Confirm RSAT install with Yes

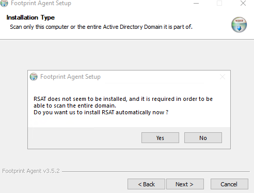pyautogui.click(x=160, y=138)
